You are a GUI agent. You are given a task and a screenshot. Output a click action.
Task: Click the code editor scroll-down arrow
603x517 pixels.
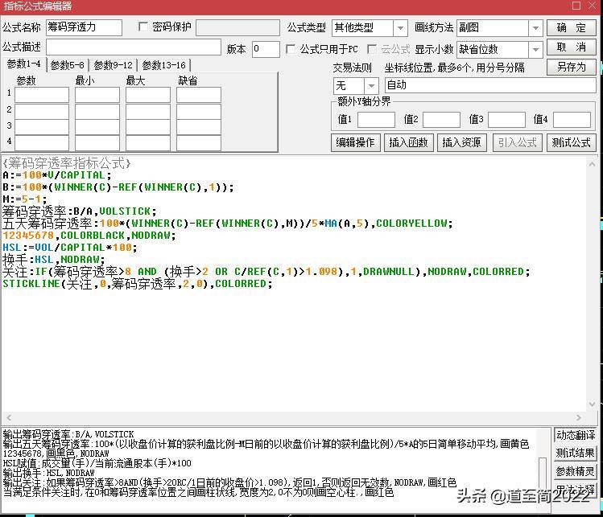pos(593,404)
